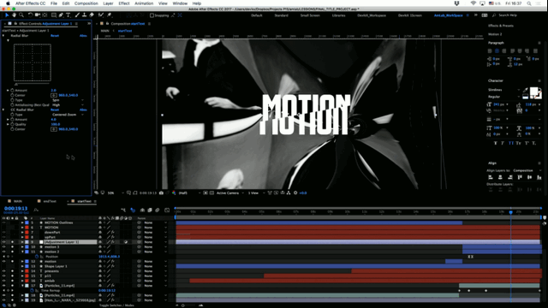Open CC Radial Blur Type dropdown
The width and height of the screenshot is (548, 308).
tap(68, 115)
